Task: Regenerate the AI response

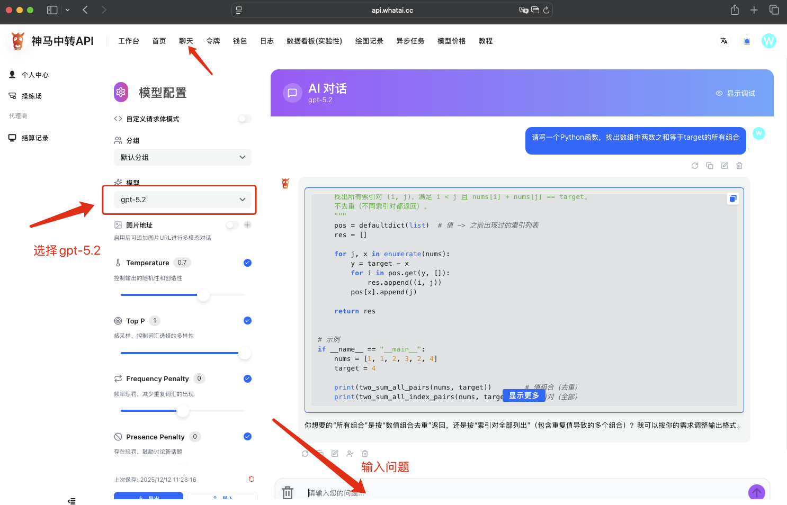Action: tap(305, 454)
